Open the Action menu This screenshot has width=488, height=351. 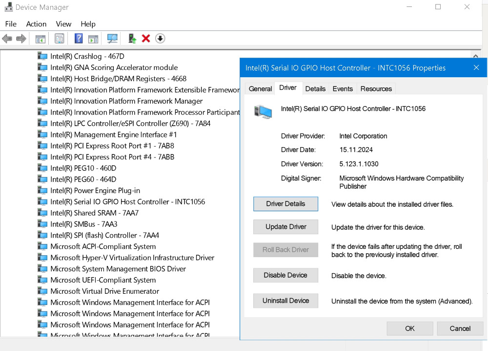tap(36, 24)
